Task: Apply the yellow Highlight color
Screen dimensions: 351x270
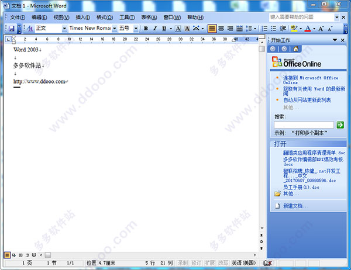Action: (294, 29)
